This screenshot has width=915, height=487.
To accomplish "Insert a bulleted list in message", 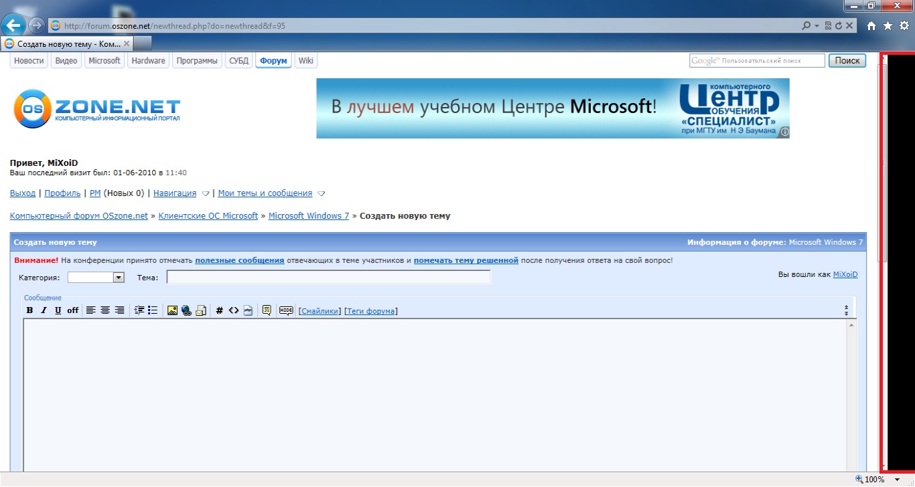I will pos(153,310).
